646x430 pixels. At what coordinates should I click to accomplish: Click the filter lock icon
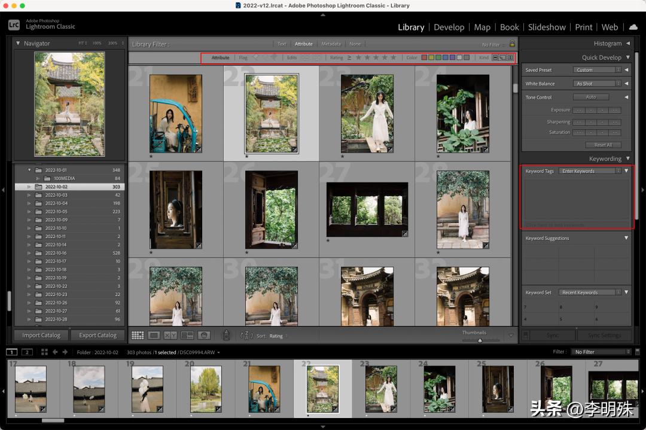coord(511,44)
